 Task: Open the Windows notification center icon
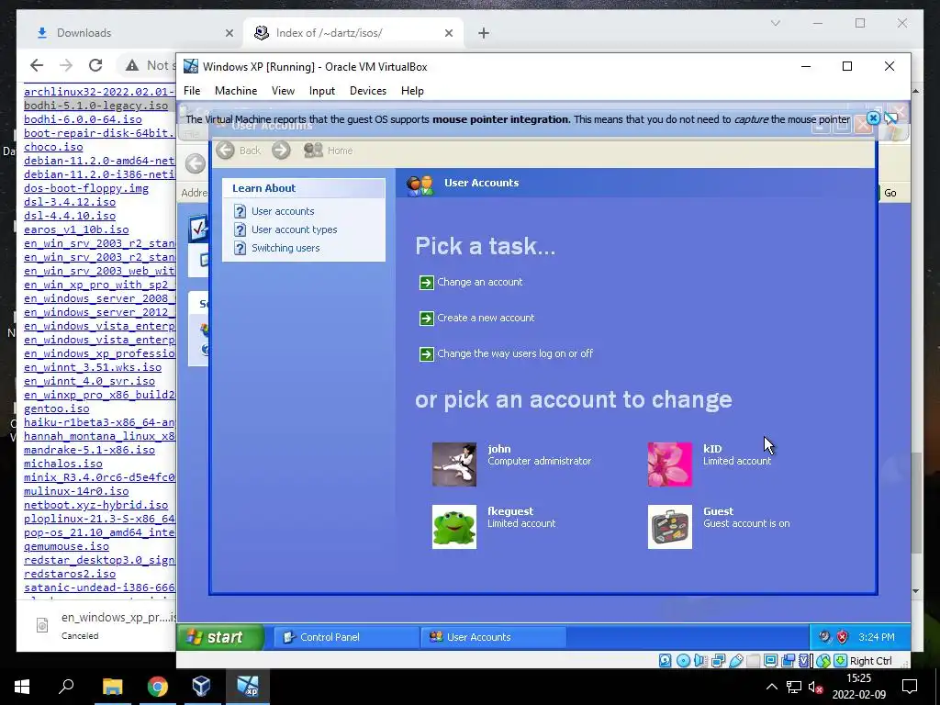pyautogui.click(x=910, y=687)
